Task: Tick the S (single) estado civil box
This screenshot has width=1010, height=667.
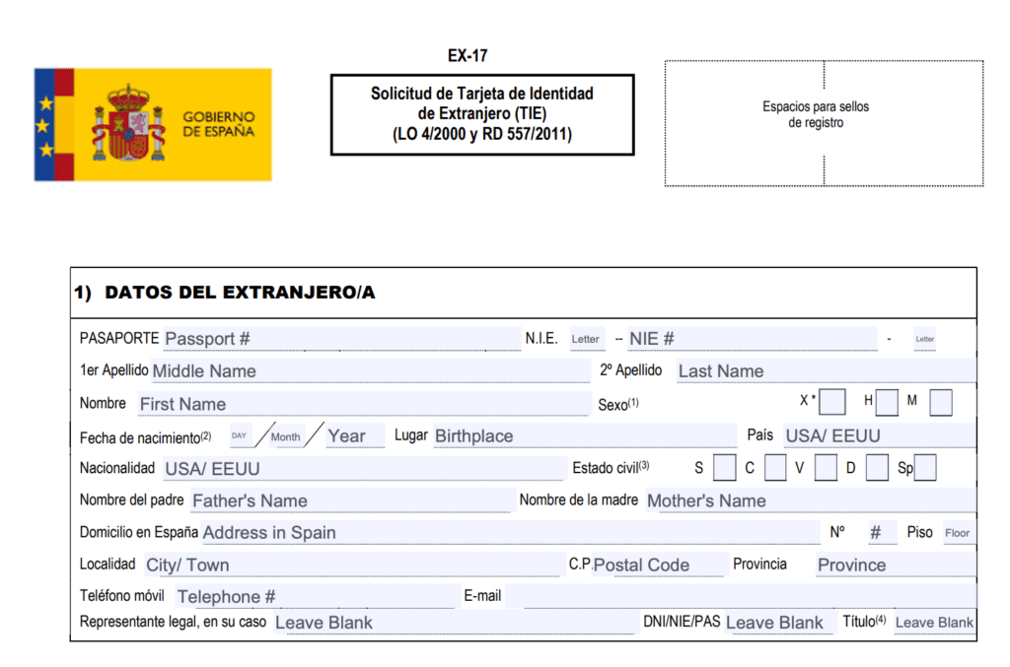Action: pos(724,467)
